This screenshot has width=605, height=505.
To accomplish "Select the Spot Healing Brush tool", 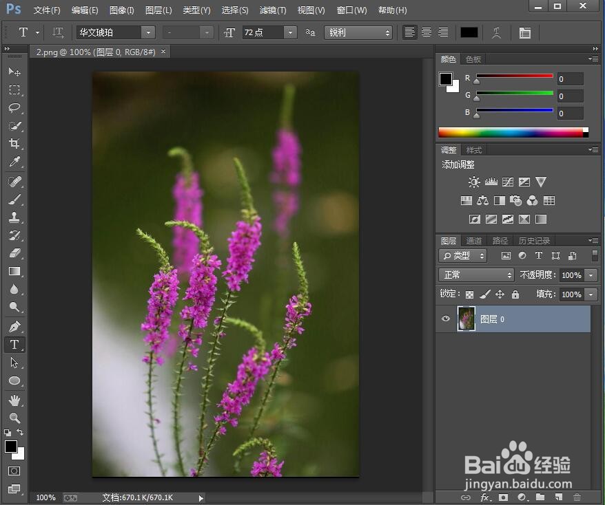I will tap(14, 182).
